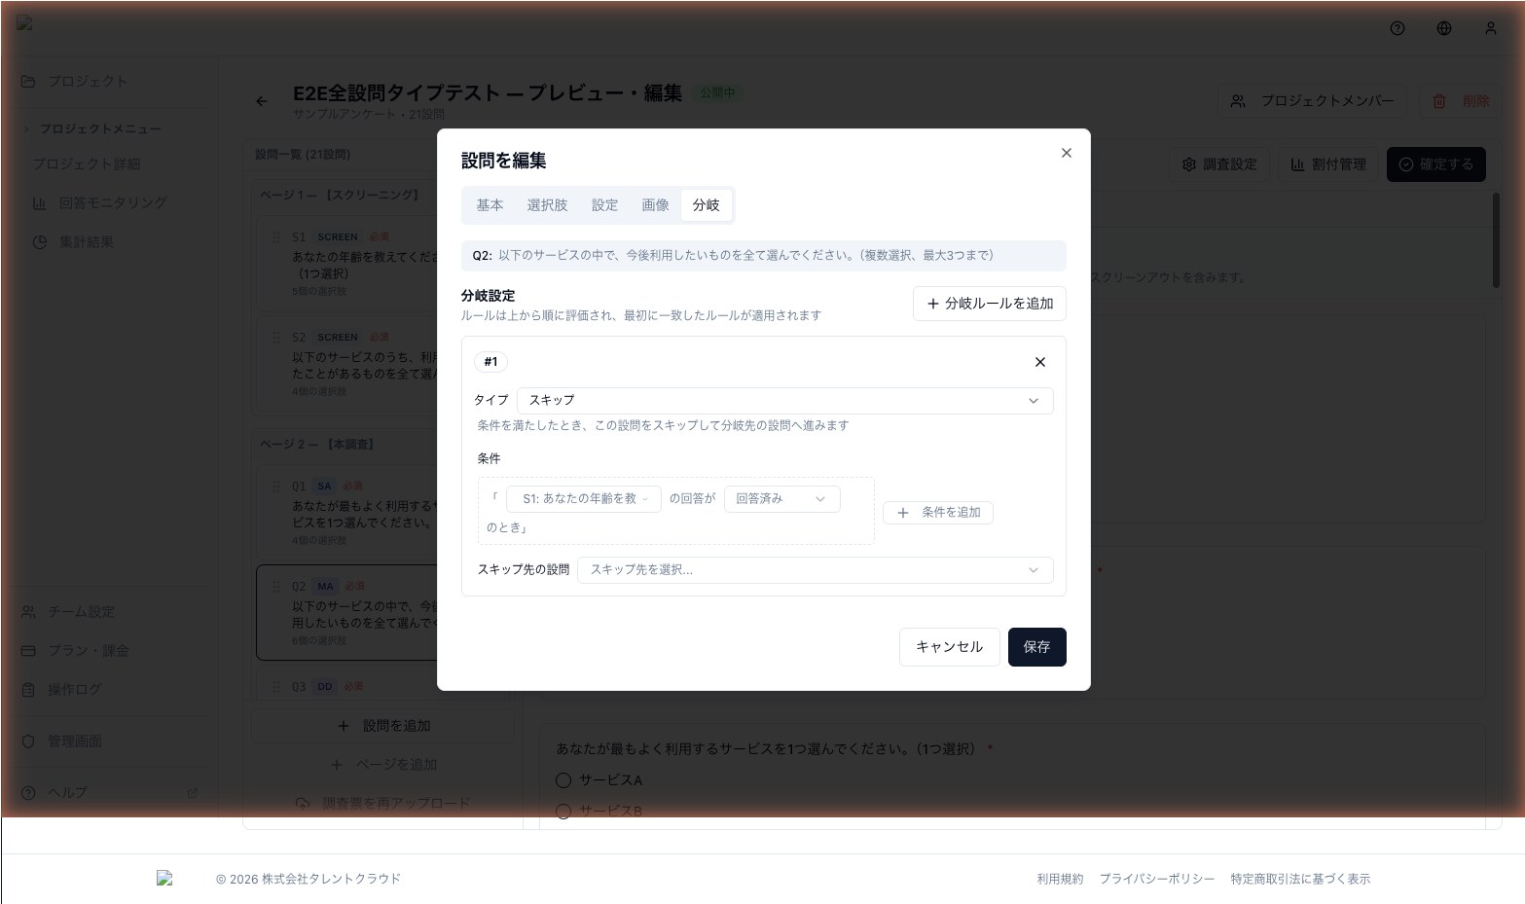Select サービスB radio button
Image resolution: width=1525 pixels, height=904 pixels.
(563, 811)
